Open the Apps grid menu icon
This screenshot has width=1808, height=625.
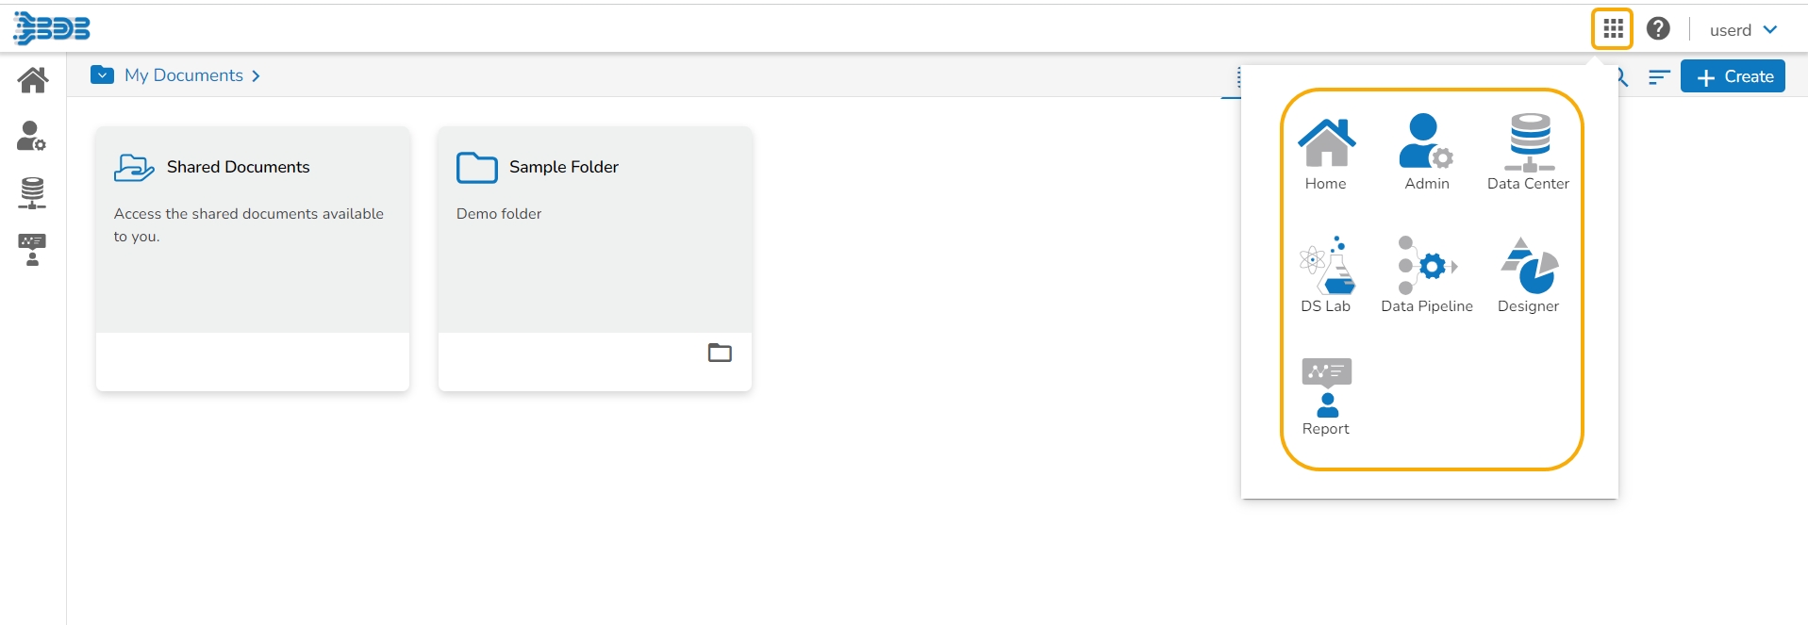tap(1613, 29)
